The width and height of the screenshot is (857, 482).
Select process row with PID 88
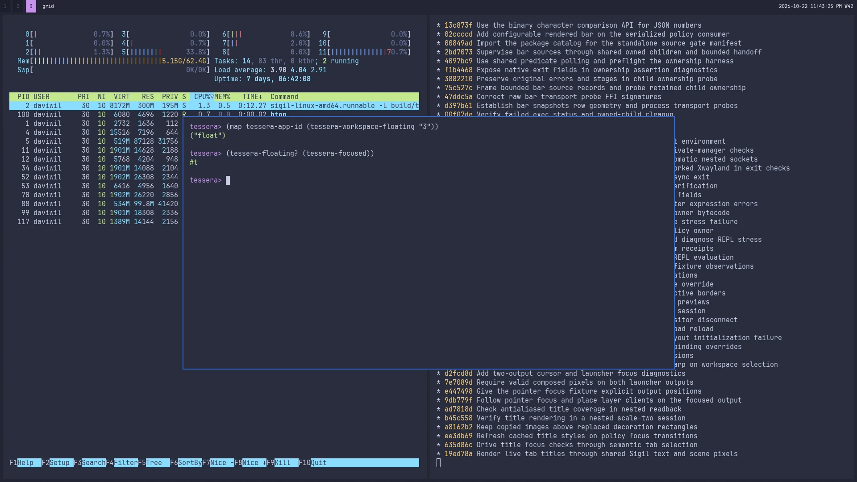(x=96, y=204)
